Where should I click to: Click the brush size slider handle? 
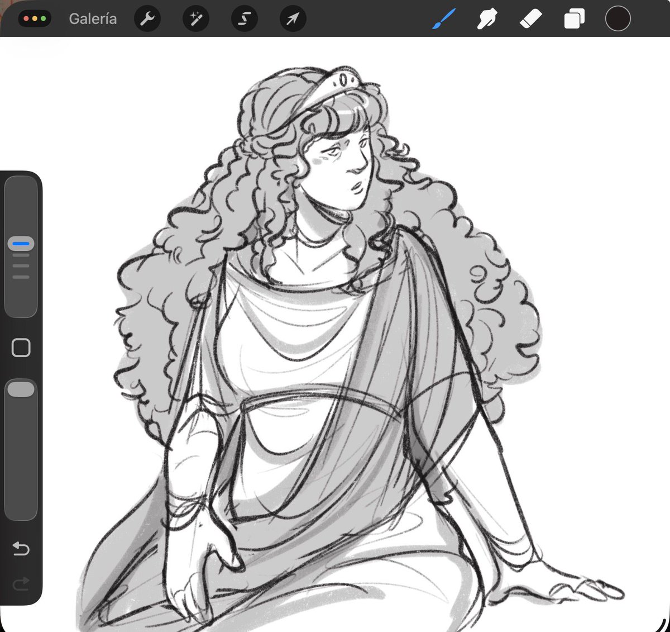point(21,244)
